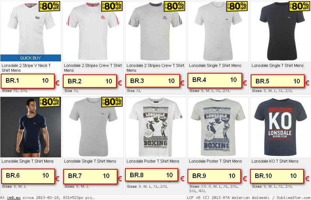Image resolution: width=311 pixels, height=200 pixels.
Task: Click the BR.1 price label
Action: (x=28, y=81)
